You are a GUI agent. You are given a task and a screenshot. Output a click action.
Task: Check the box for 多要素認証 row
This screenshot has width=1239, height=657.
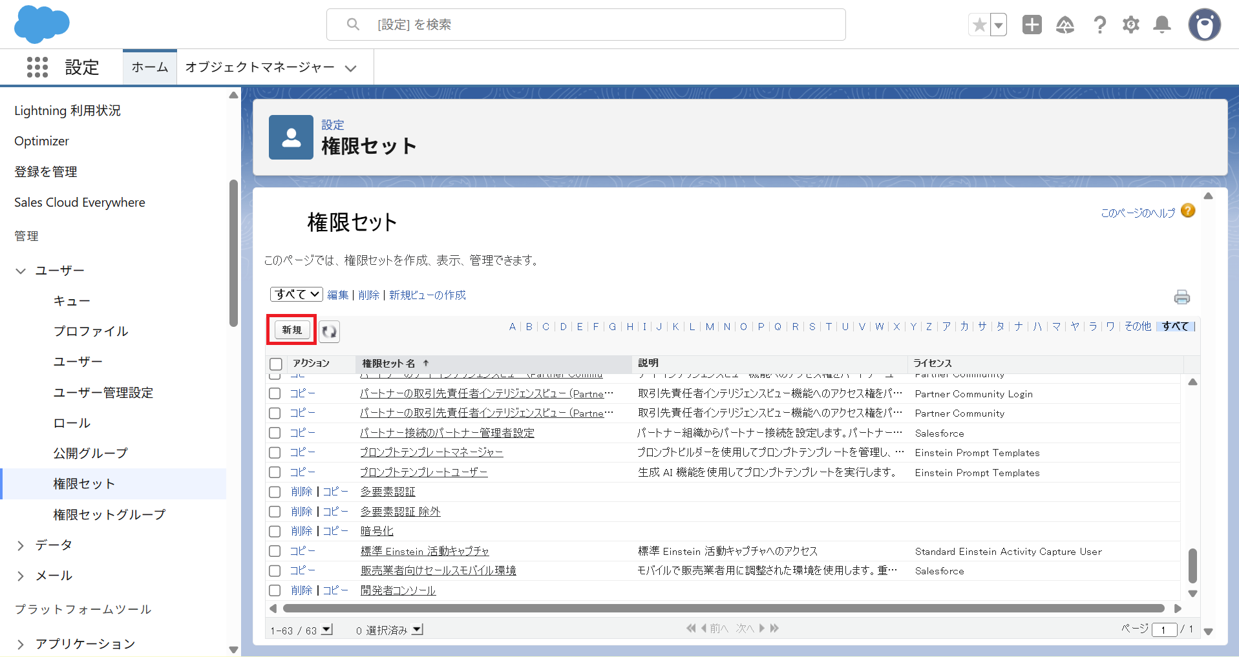pos(275,492)
